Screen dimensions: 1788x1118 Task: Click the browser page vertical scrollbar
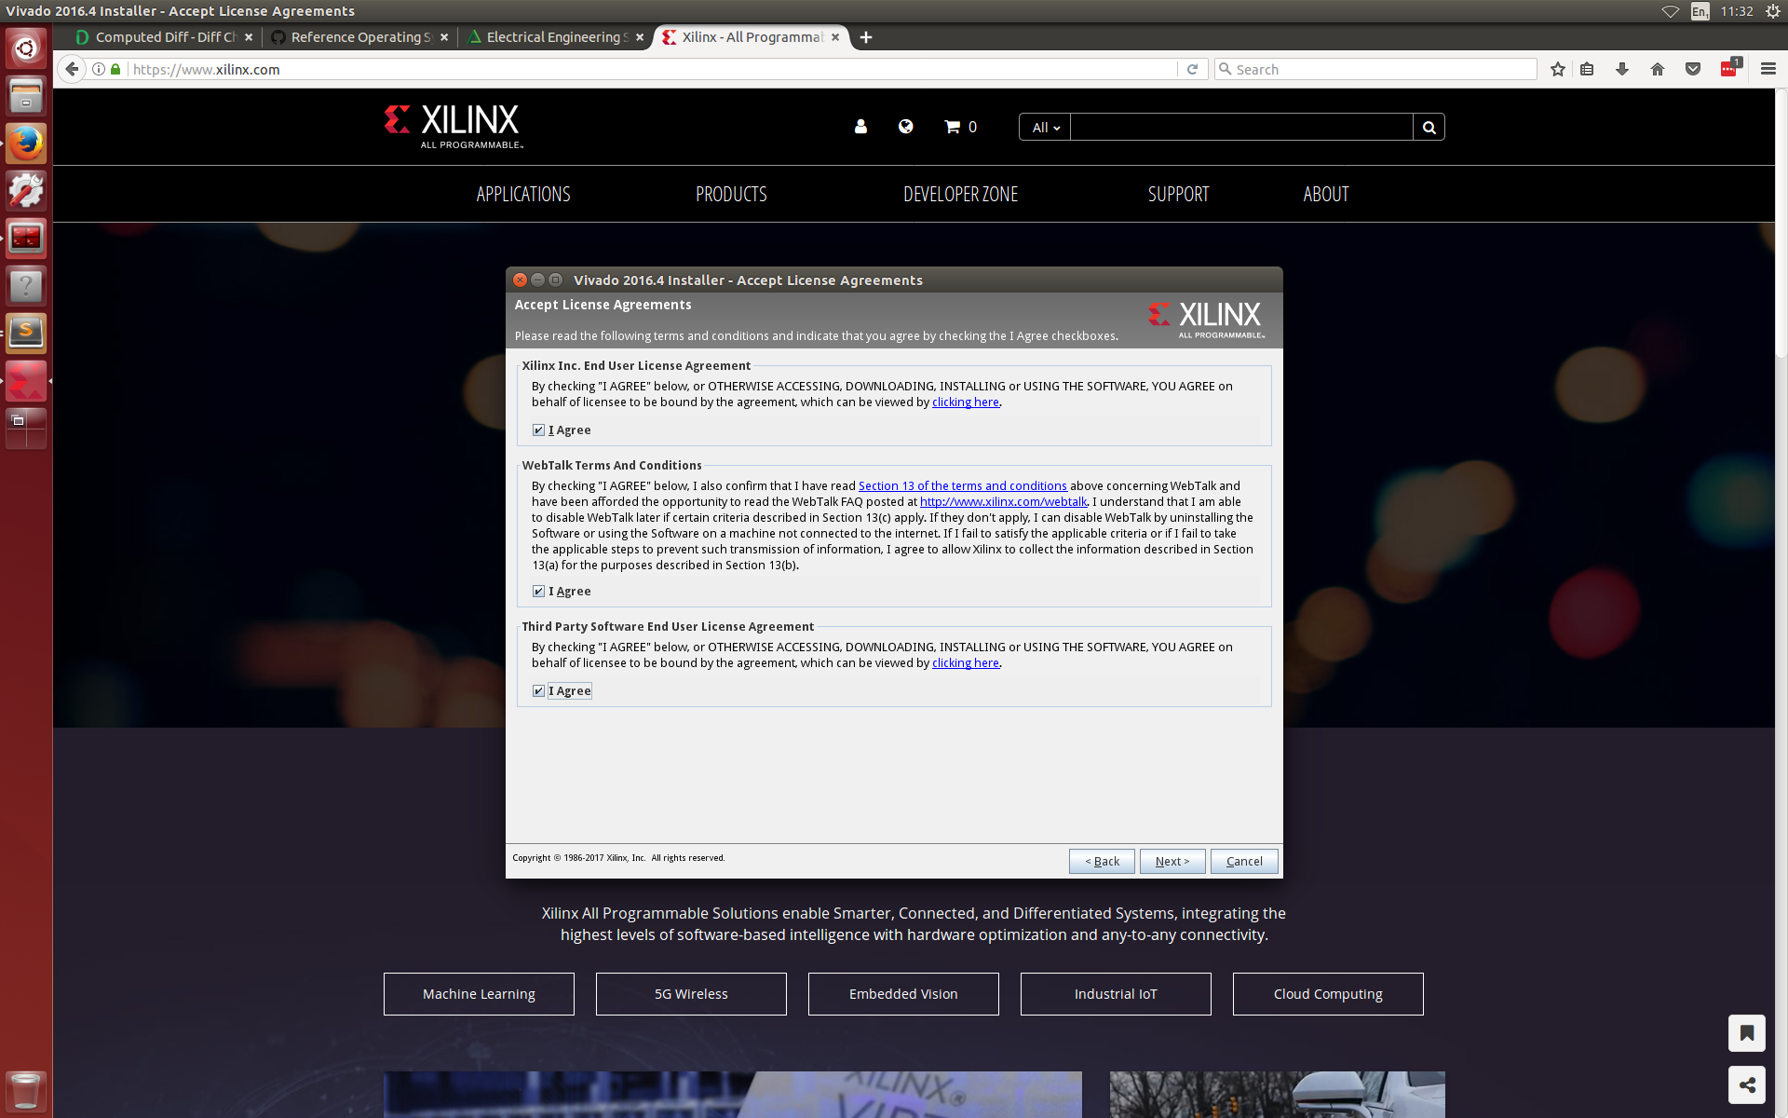[x=1781, y=224]
